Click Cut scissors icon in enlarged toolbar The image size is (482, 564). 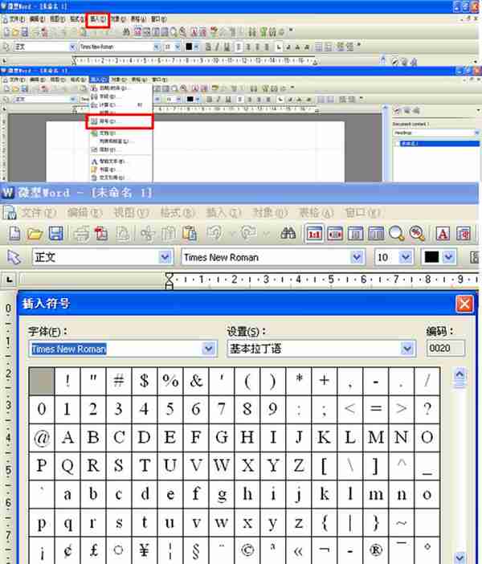click(147, 234)
